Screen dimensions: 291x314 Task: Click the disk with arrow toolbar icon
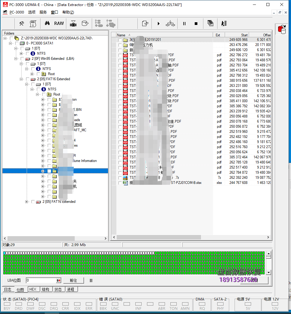(85, 23)
